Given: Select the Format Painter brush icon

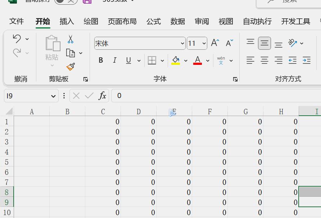Looking at the screenshot, I should 71,66.
